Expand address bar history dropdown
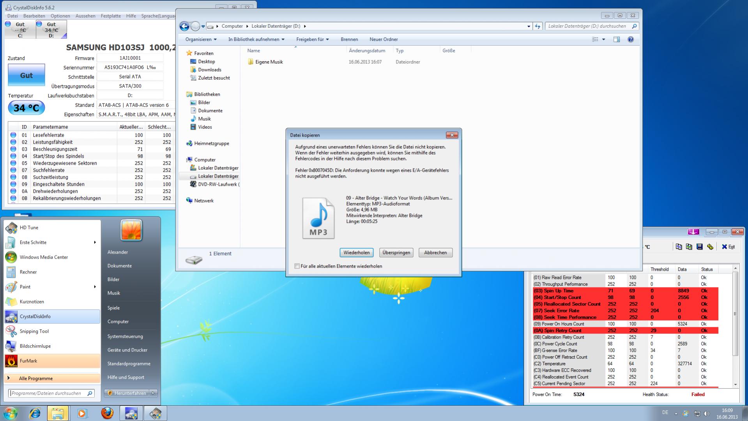Screen dimensions: 748x421 [529, 26]
